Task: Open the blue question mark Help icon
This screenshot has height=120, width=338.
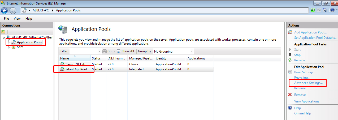Action: click(332, 10)
